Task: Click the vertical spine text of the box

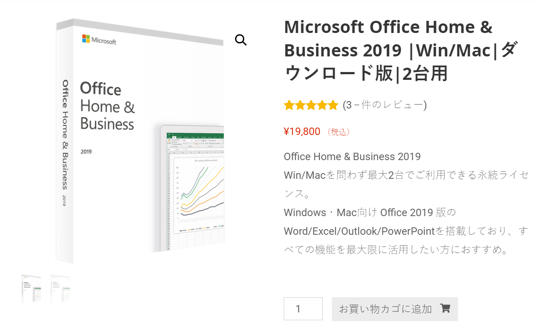Action: point(65,139)
